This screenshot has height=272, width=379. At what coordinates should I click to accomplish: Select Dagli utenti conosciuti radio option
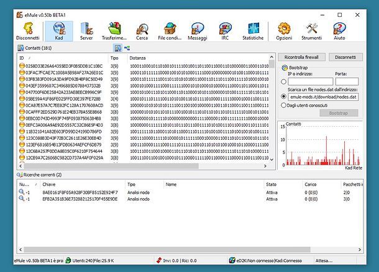284,105
